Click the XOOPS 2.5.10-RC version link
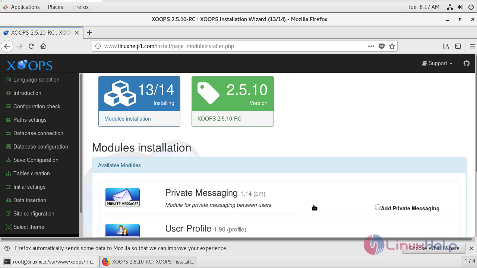Screen dimensions: 477x268 [x=219, y=119]
